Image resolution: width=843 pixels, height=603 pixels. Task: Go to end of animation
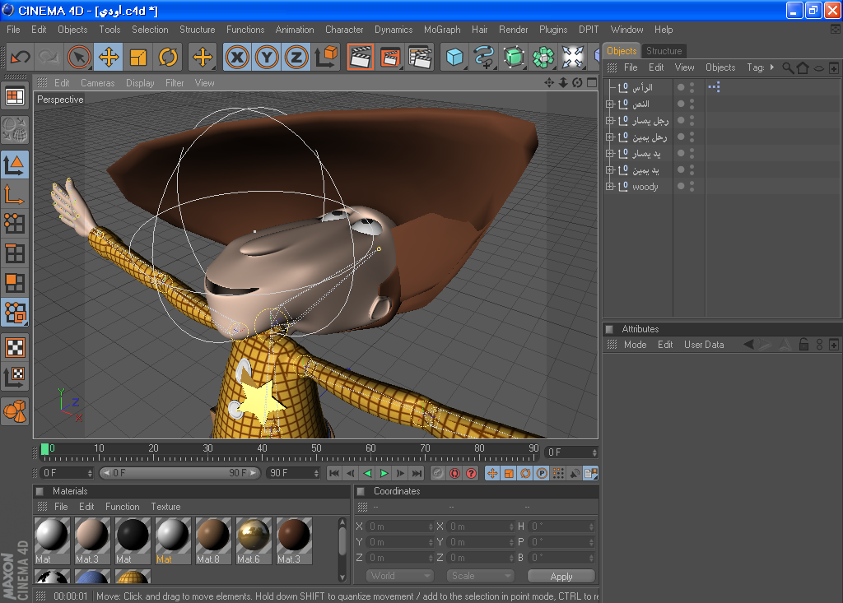417,473
